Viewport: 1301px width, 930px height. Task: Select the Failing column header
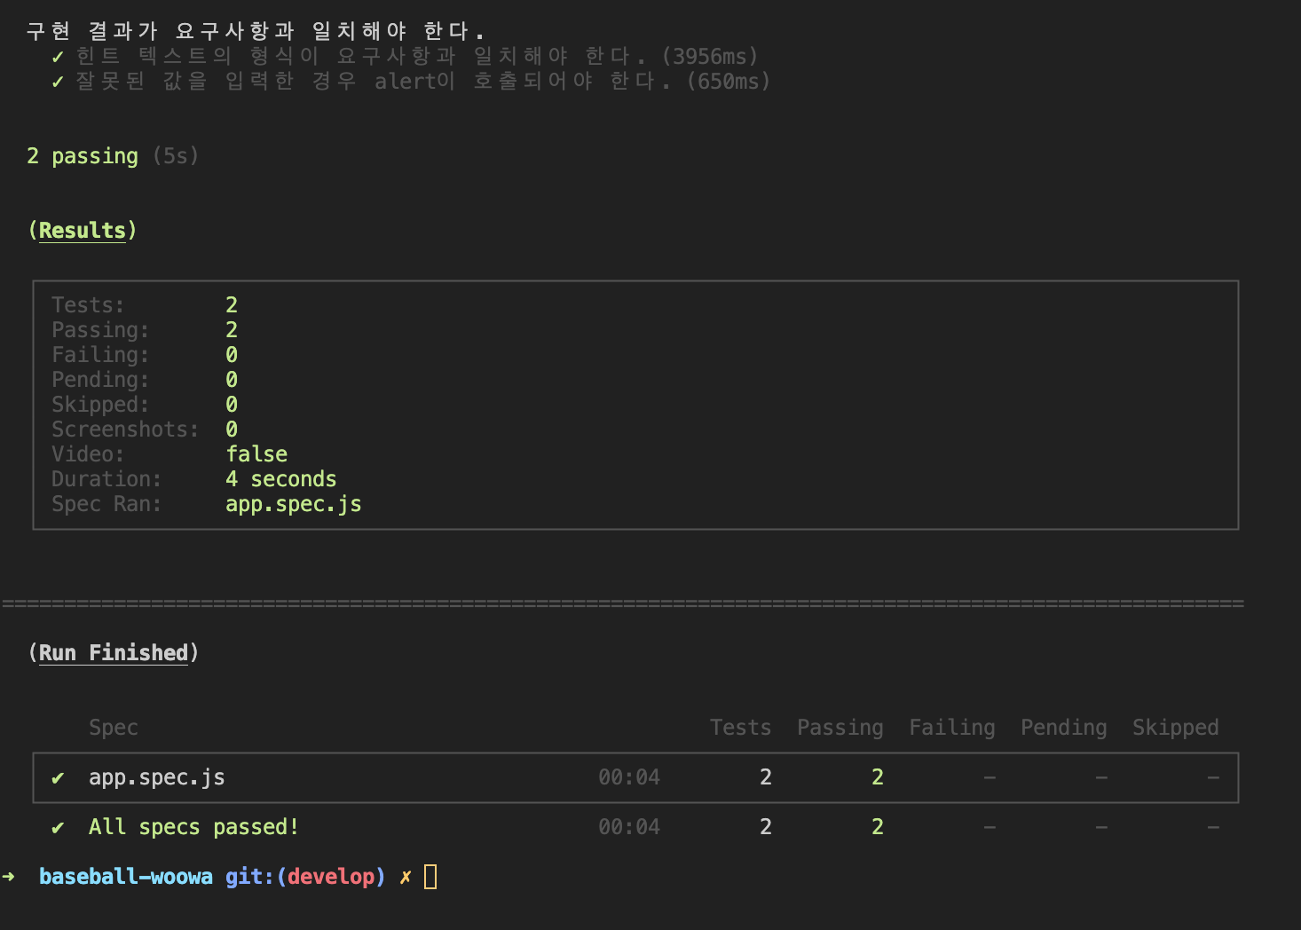951,727
